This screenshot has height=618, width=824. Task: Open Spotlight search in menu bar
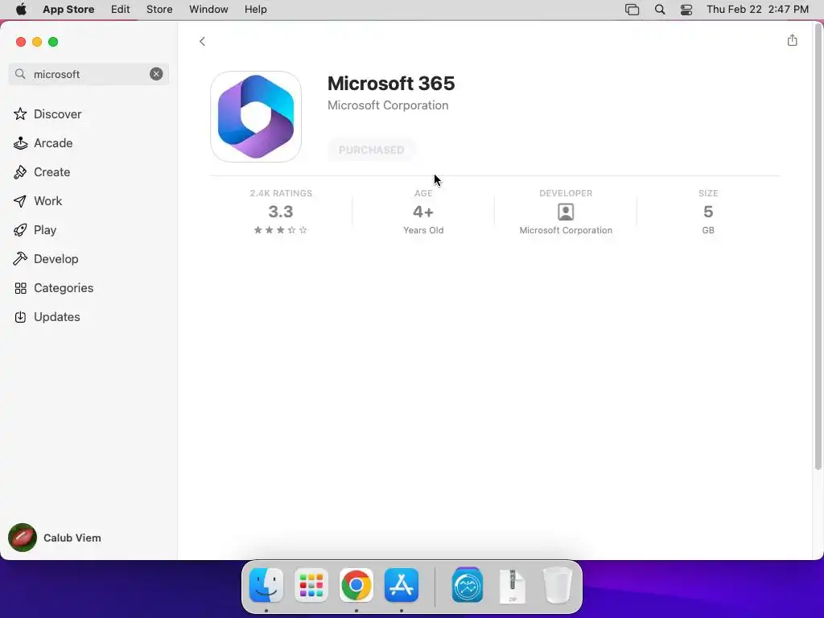(x=660, y=10)
